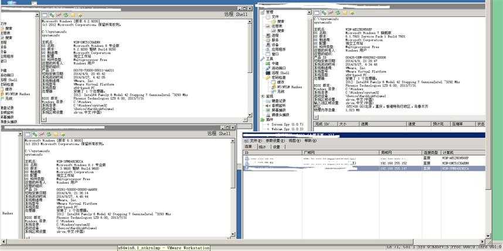Switch to the 设置 tab
The width and height of the screenshot is (503, 251).
coord(277,147)
